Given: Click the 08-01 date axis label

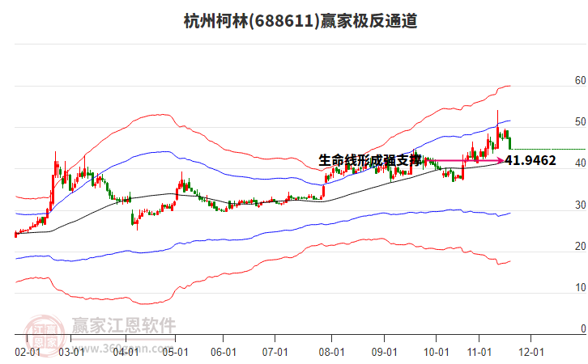Looking at the screenshot, I should tap(331, 353).
